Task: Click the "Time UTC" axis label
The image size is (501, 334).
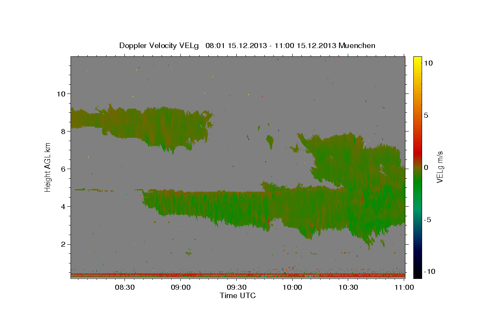Action: [238, 296]
